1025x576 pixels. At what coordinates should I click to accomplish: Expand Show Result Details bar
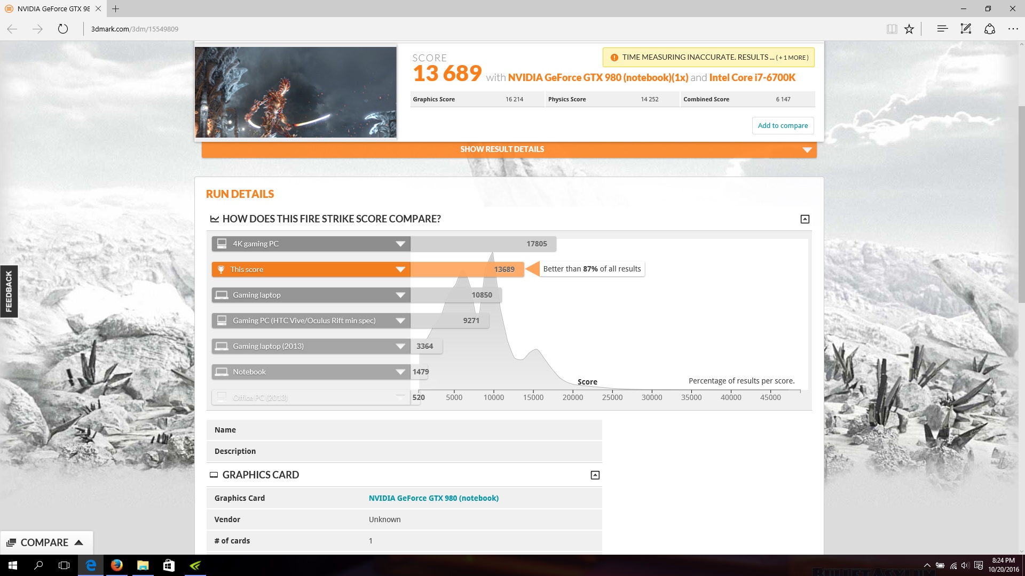coord(509,149)
